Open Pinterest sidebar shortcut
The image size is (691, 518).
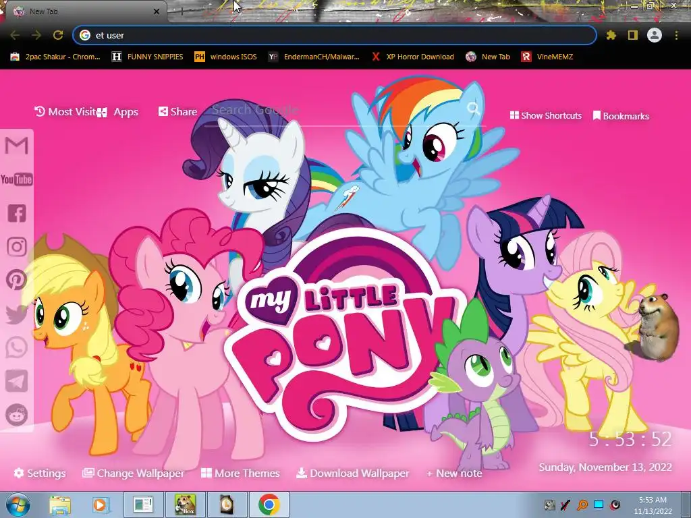pos(17,280)
